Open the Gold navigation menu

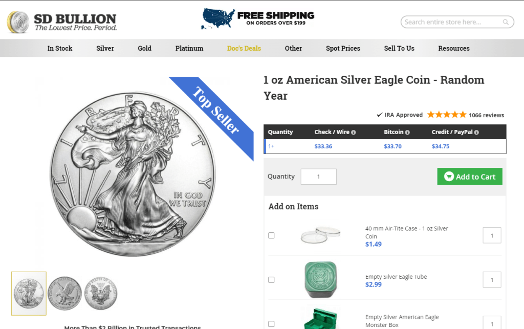145,48
